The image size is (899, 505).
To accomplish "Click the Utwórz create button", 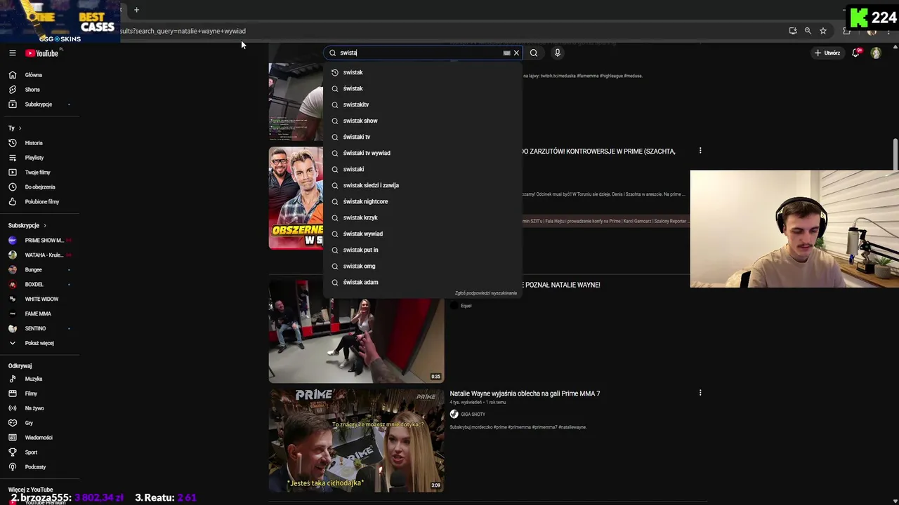I will [827, 53].
